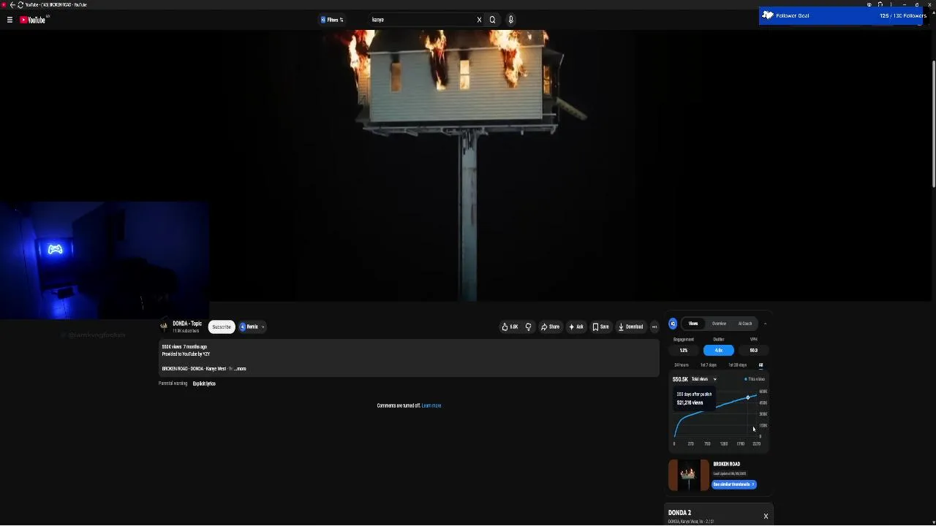Open the DONDA - Topic channel name
This screenshot has width=936, height=526.
187,324
